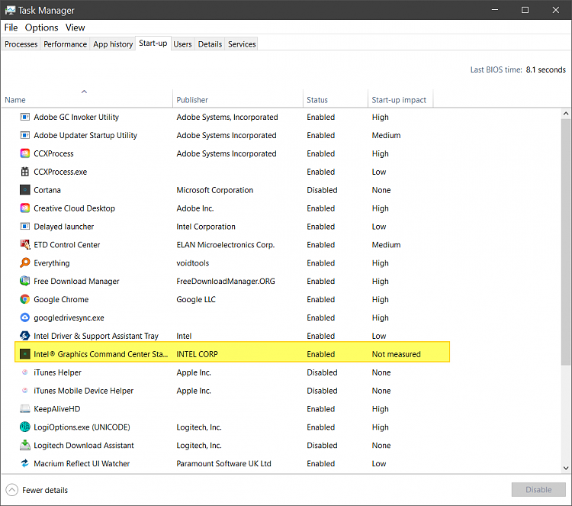Select the Start-up tab
Viewport: 572px width, 506px height.
coord(153,44)
